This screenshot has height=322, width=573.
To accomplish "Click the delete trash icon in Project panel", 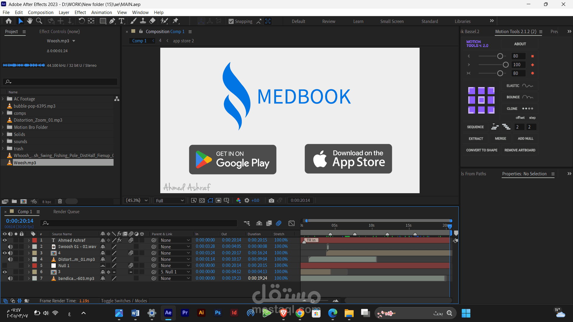I will [60, 202].
